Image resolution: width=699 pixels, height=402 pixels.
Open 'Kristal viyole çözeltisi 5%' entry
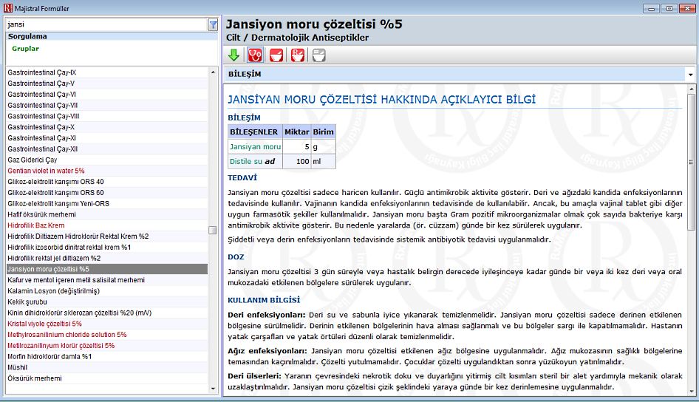tap(106, 324)
